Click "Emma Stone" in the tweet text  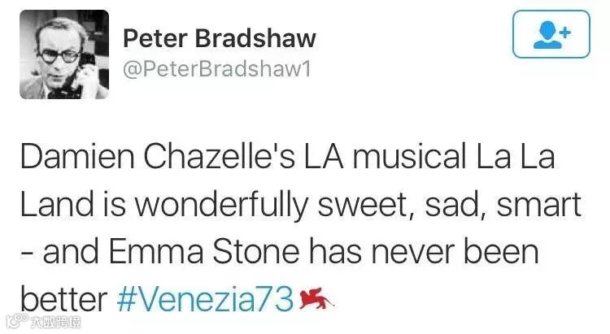[216, 253]
